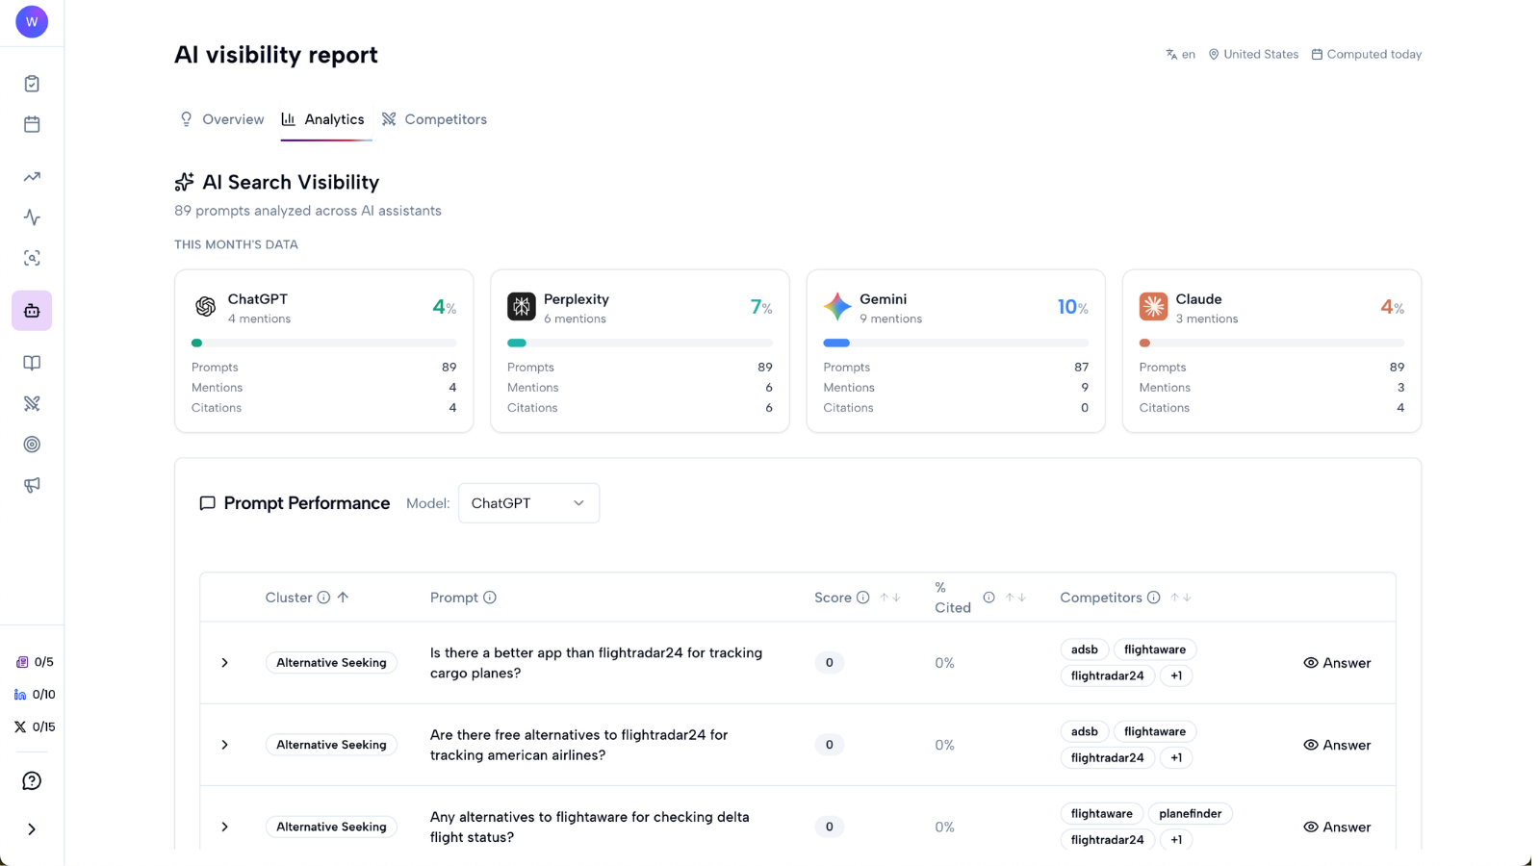1540x866 pixels.
Task: Click the en language indicator
Action: coord(1180,55)
